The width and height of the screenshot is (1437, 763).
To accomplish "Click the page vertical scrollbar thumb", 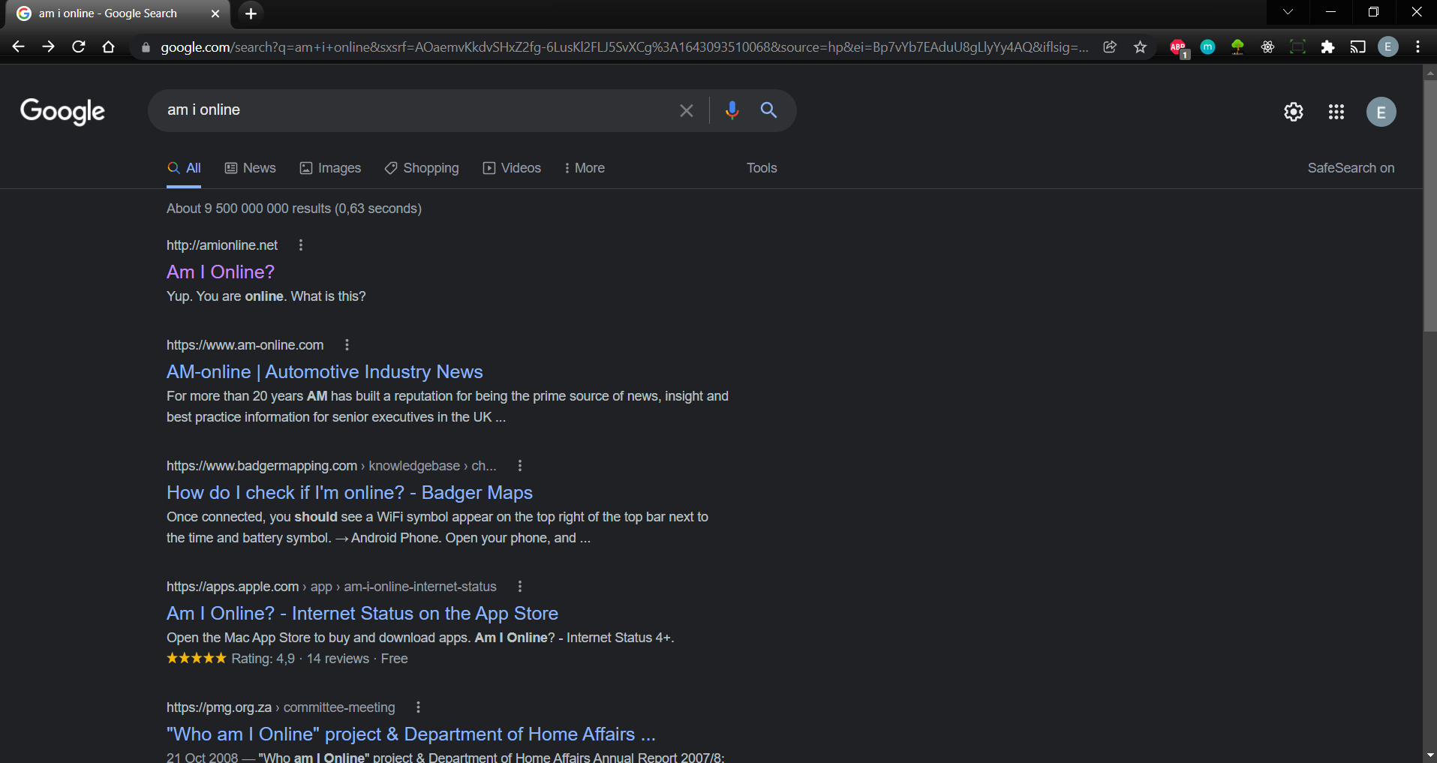I will point(1429,205).
